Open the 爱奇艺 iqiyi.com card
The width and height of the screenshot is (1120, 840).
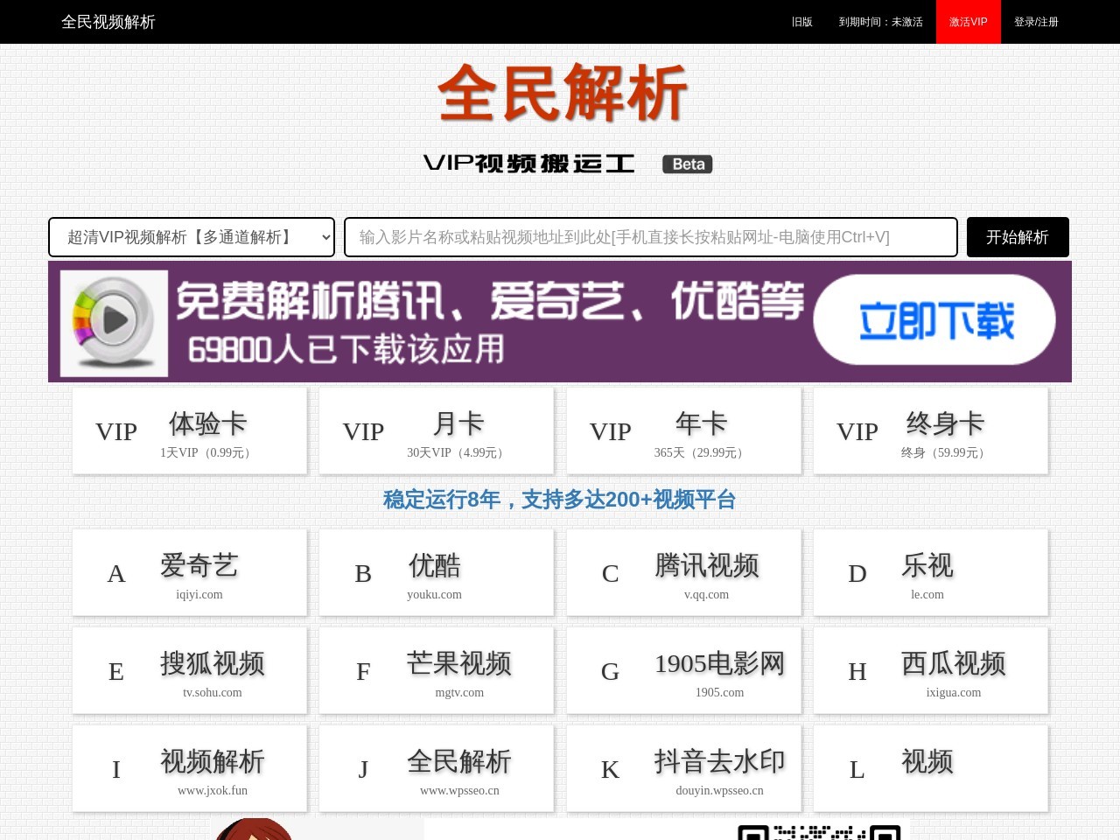tap(190, 573)
